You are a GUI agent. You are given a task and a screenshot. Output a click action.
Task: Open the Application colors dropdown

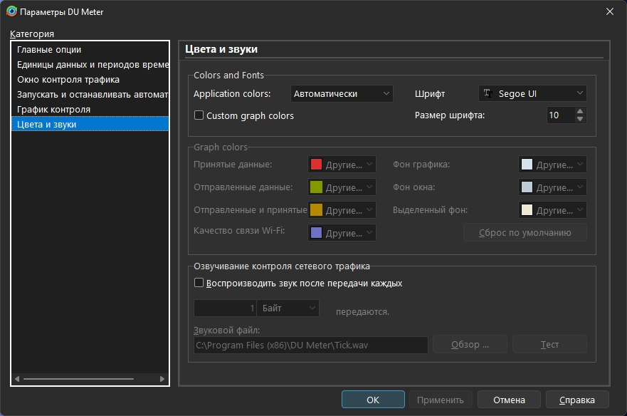[342, 93]
